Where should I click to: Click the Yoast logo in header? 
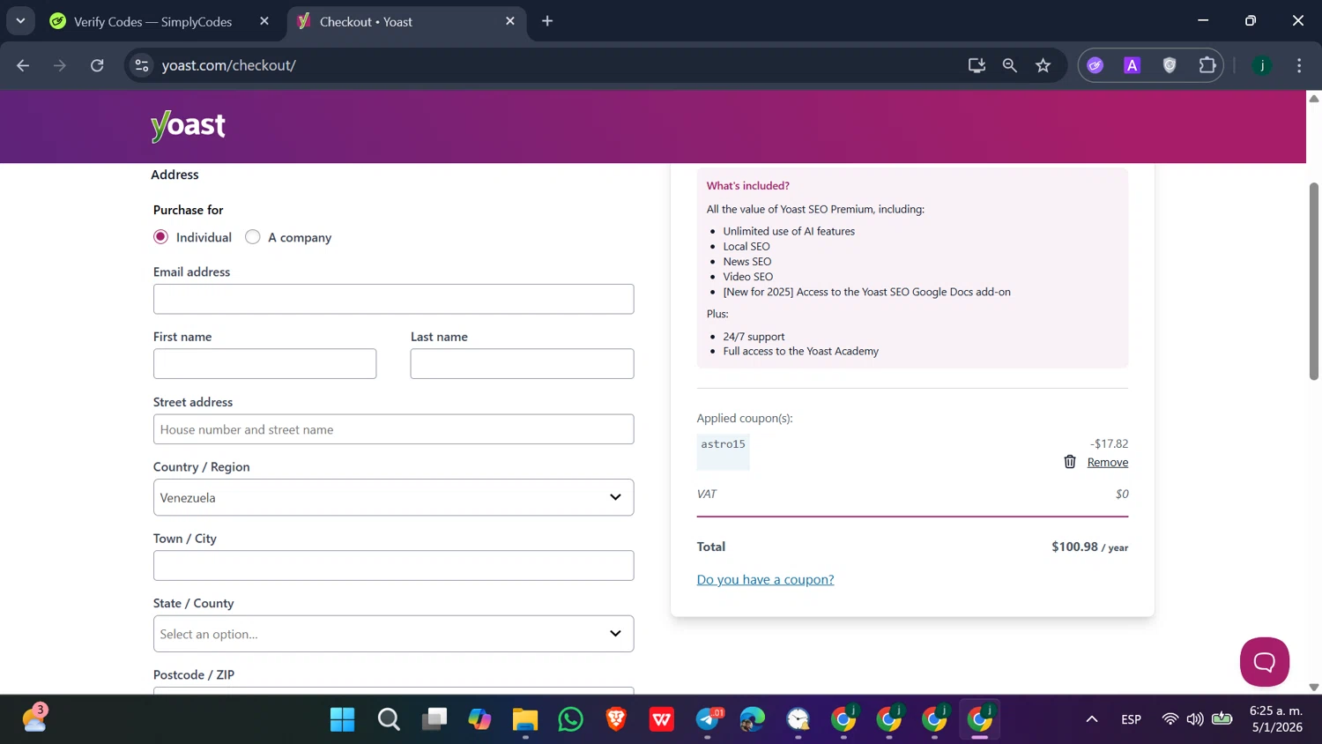pyautogui.click(x=188, y=126)
